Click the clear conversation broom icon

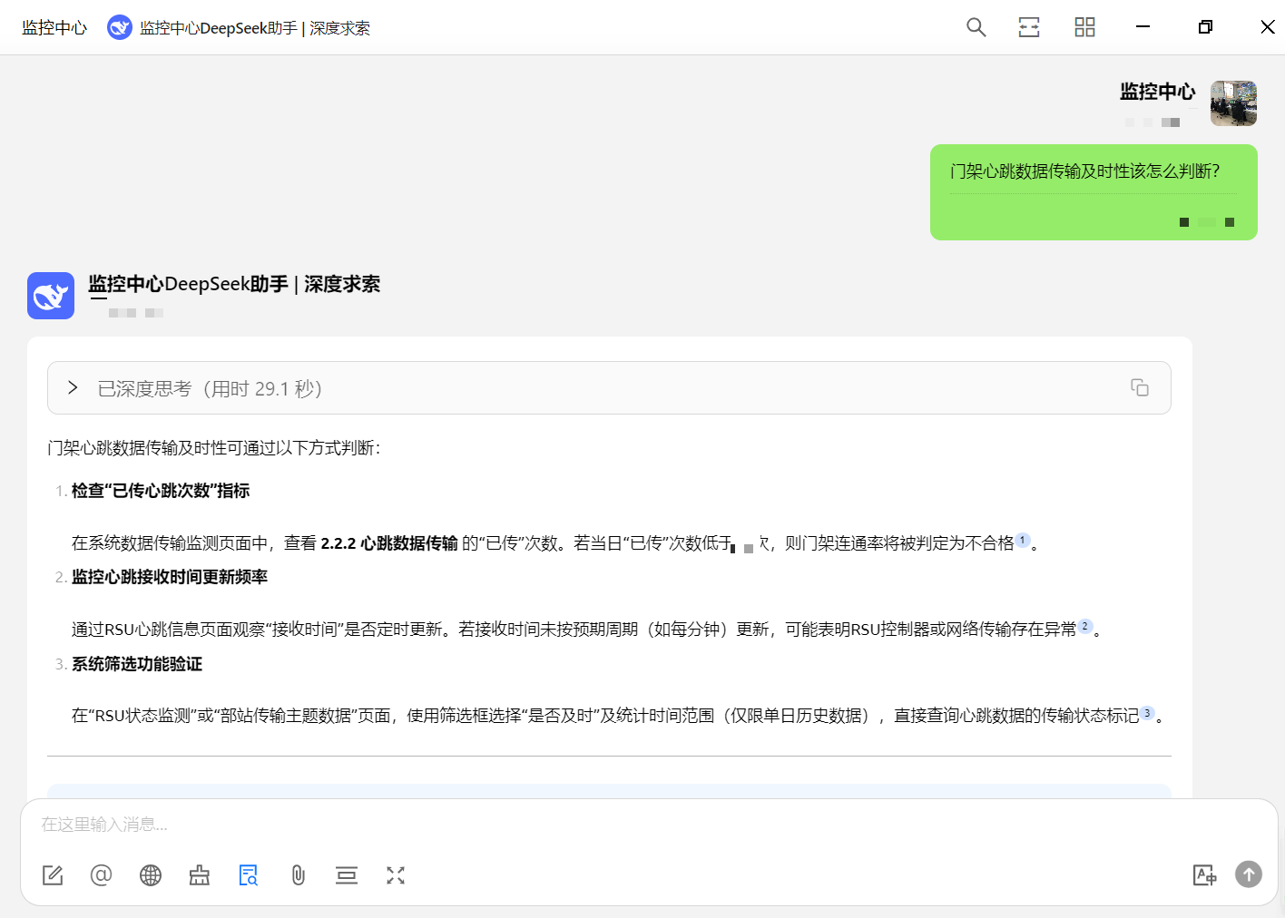point(200,875)
